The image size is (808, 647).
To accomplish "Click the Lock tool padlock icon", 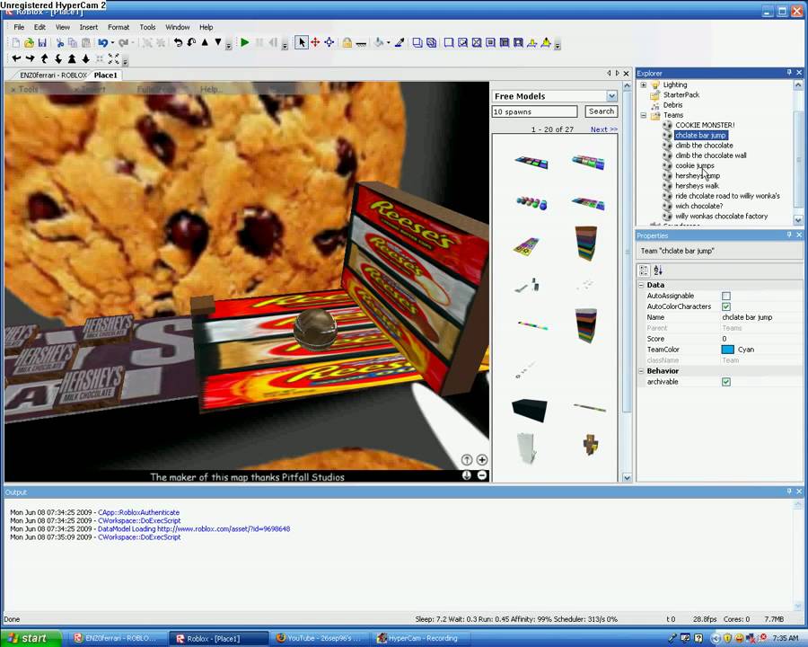I will coord(347,43).
